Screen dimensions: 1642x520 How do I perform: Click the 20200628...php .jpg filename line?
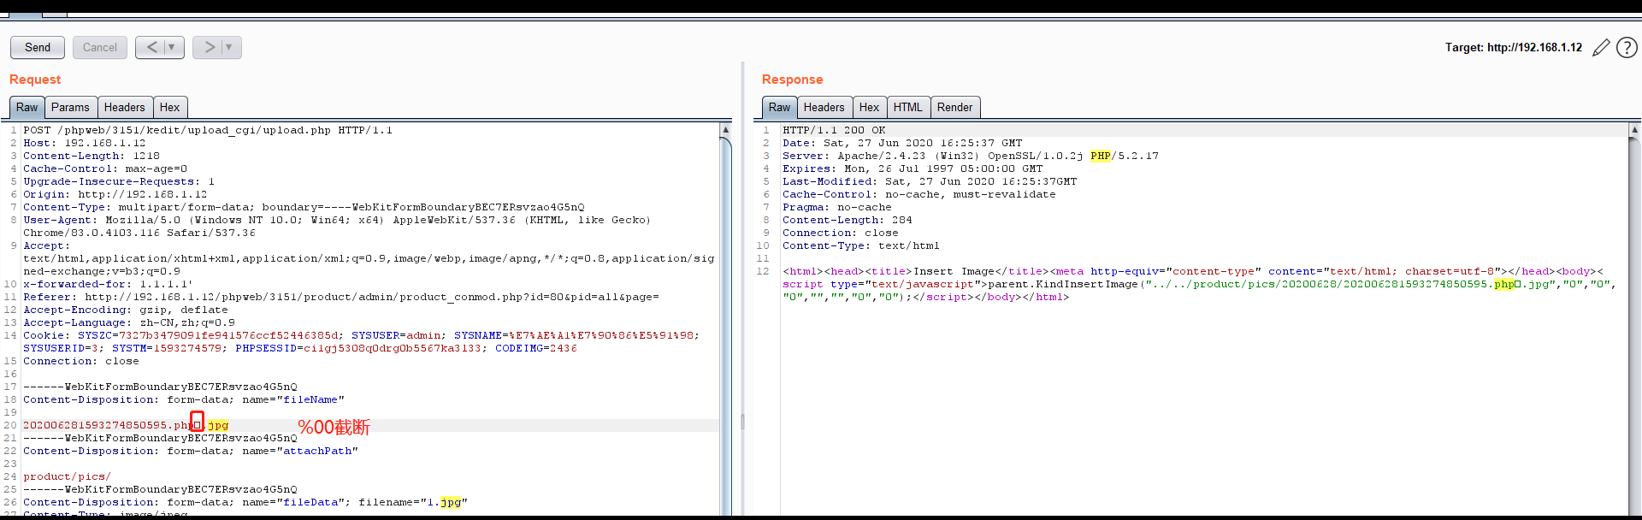click(x=126, y=425)
